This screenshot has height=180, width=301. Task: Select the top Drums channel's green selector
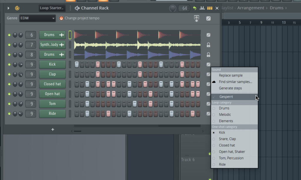tap(70, 35)
